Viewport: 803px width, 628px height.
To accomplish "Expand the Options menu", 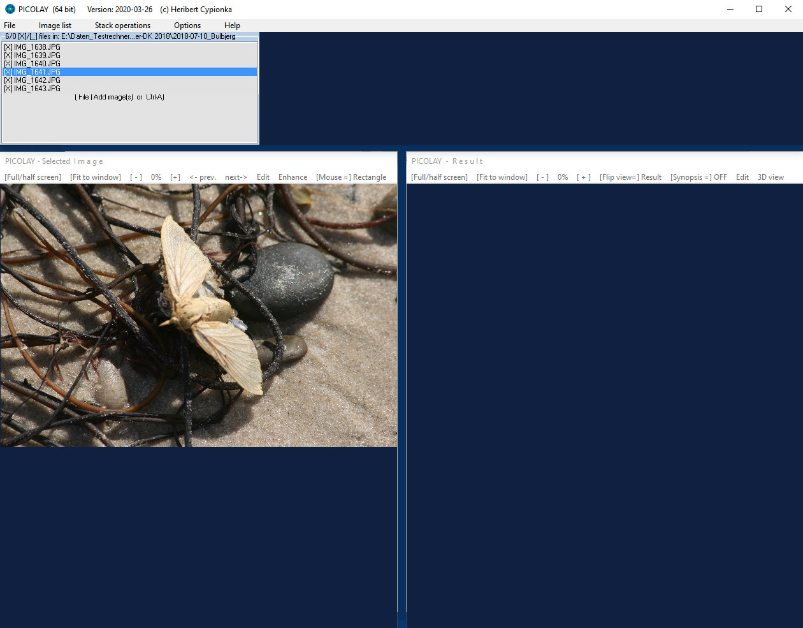I will pos(187,26).
